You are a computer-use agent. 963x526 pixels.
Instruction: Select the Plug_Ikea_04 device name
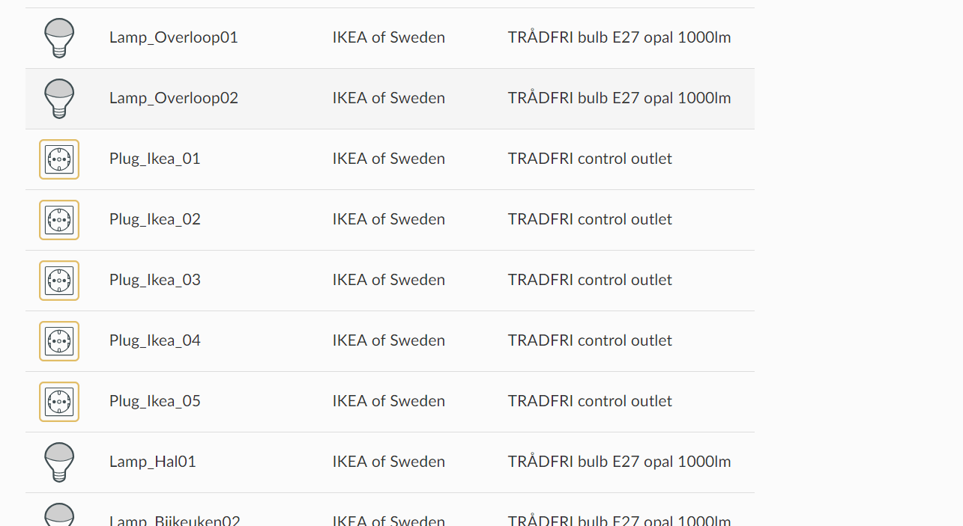click(155, 340)
